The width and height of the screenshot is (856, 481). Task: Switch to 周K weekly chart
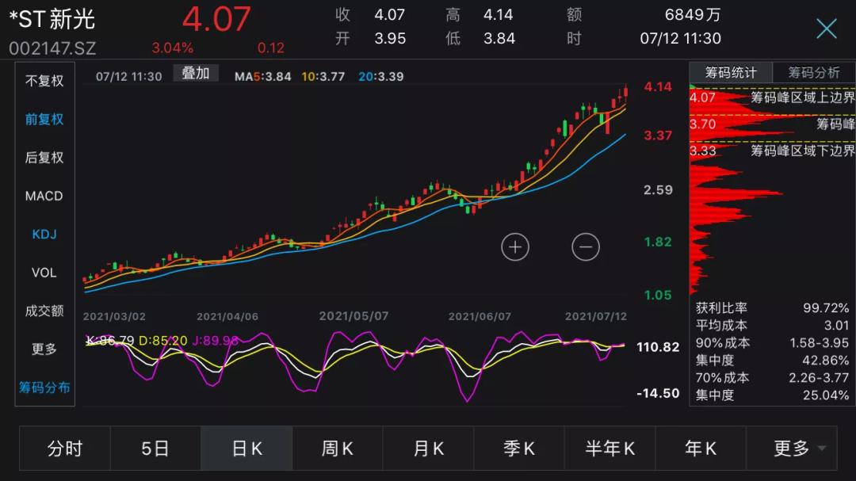tap(338, 449)
